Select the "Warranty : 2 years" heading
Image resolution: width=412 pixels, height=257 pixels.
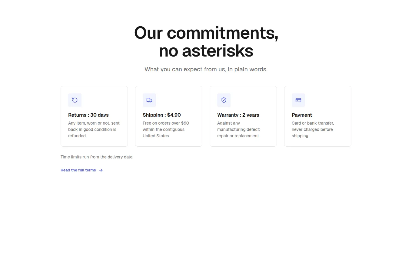(238, 115)
